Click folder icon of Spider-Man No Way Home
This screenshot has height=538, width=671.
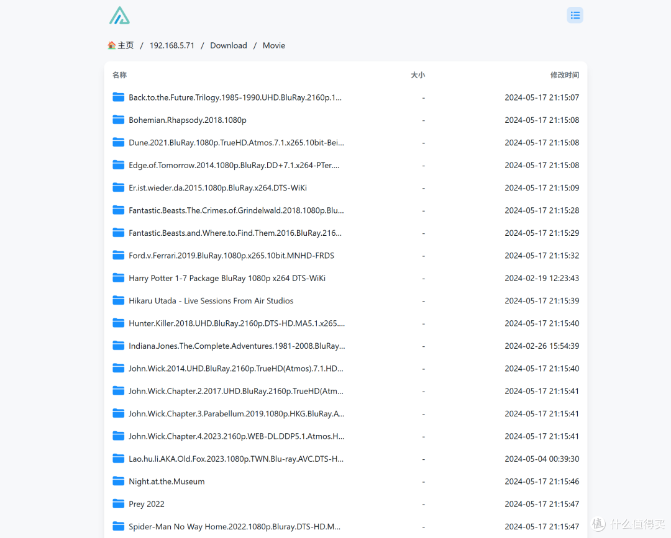pyautogui.click(x=118, y=526)
